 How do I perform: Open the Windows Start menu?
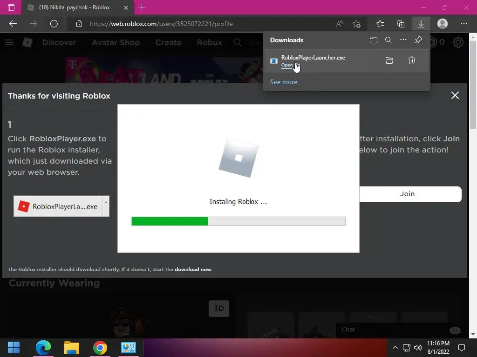[14, 348]
